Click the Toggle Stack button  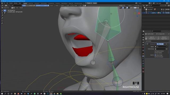163,39
